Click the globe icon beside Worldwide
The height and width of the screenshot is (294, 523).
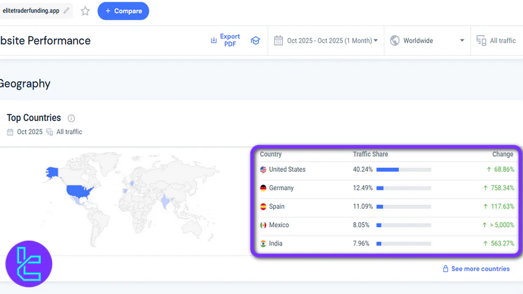click(395, 41)
